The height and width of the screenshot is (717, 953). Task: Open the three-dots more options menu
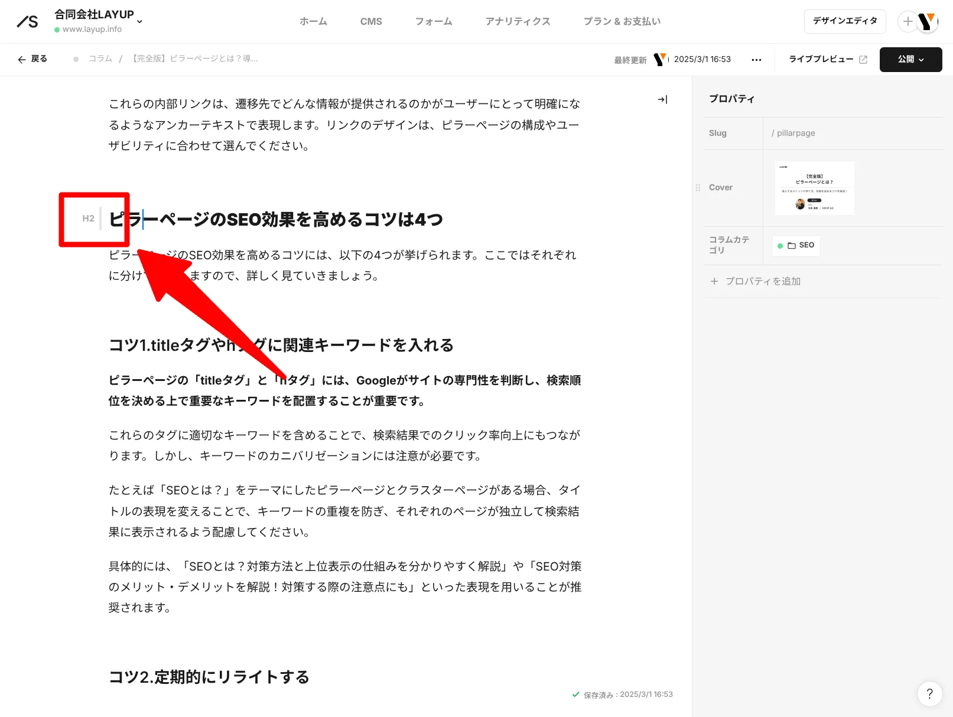click(x=756, y=60)
